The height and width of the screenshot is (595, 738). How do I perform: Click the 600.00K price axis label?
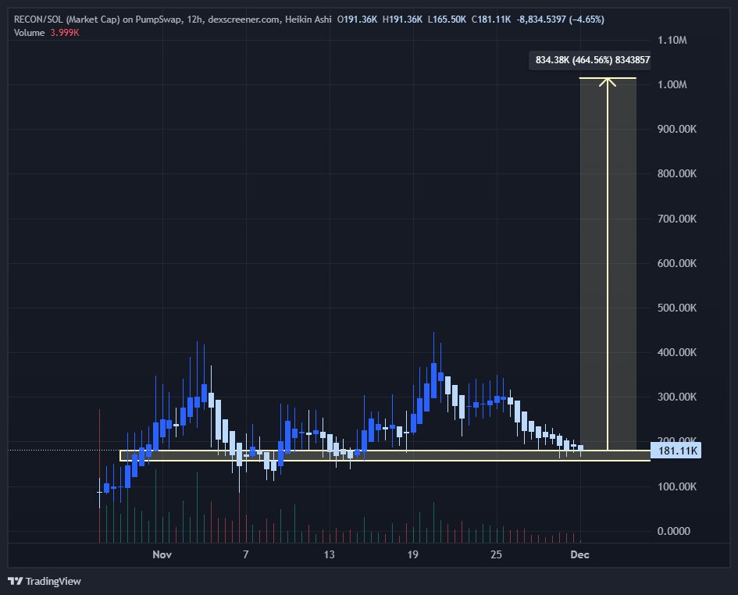677,263
